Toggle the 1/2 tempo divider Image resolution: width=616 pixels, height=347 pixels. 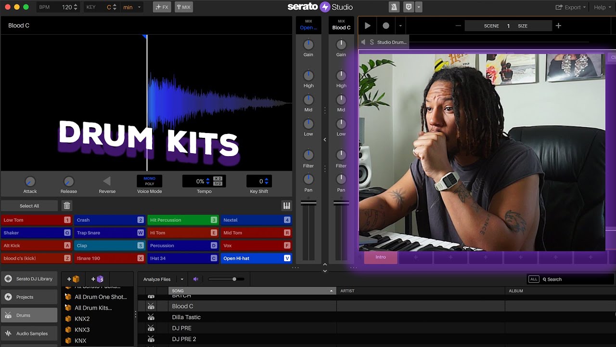pyautogui.click(x=218, y=184)
